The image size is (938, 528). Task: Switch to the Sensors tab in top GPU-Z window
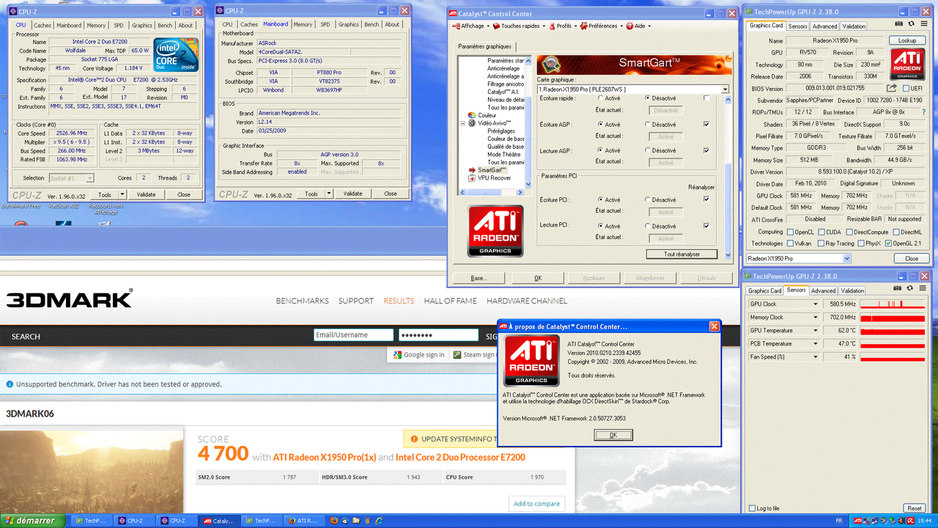797,26
